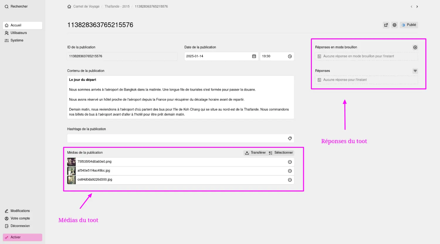
Task: Click the home icon in the breadcrumb
Action: (69, 6)
